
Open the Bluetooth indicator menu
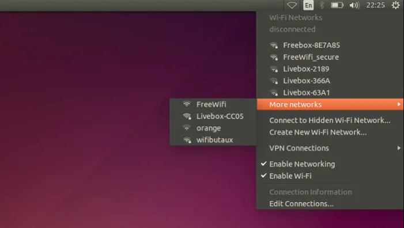point(322,5)
